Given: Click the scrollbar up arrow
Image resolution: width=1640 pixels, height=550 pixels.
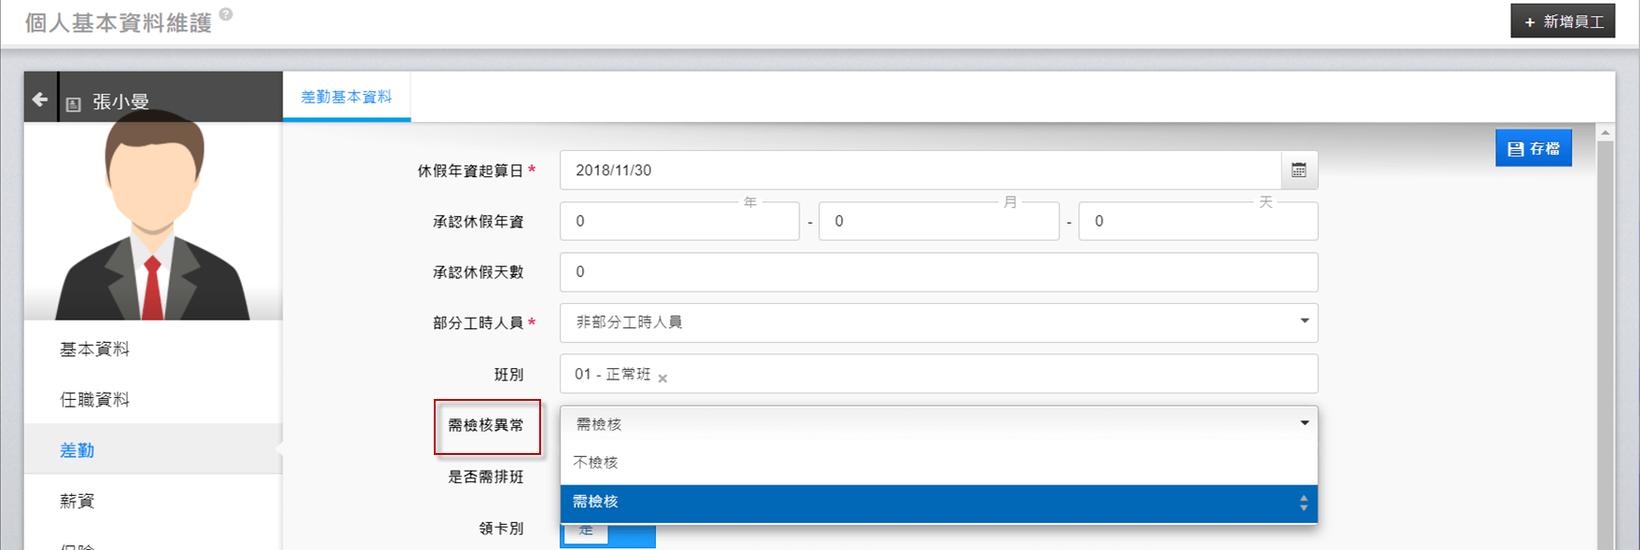Looking at the screenshot, I should point(1605,133).
